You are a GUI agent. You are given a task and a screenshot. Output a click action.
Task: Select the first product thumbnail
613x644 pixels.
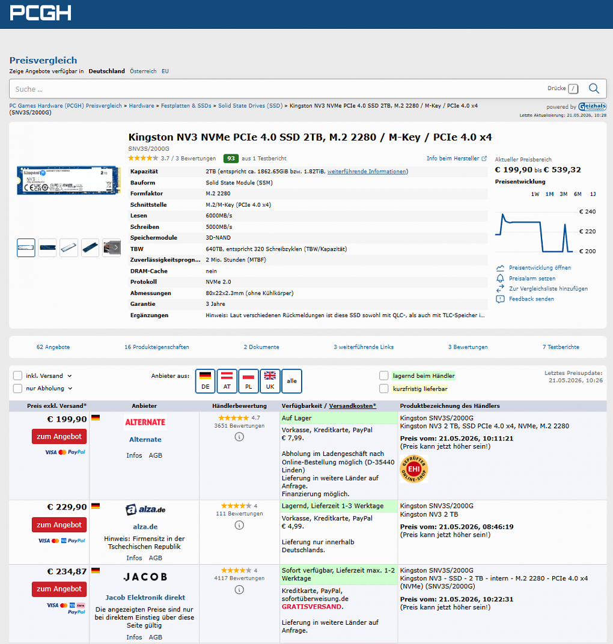coord(26,248)
